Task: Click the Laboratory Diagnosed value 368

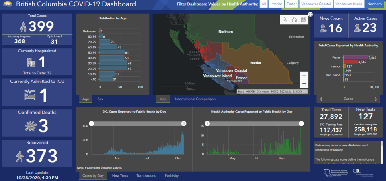Action: click(x=20, y=41)
